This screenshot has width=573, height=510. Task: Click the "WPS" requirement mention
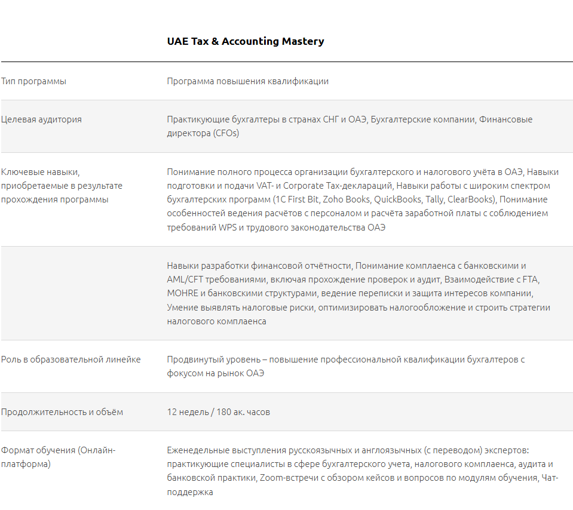coord(229,228)
